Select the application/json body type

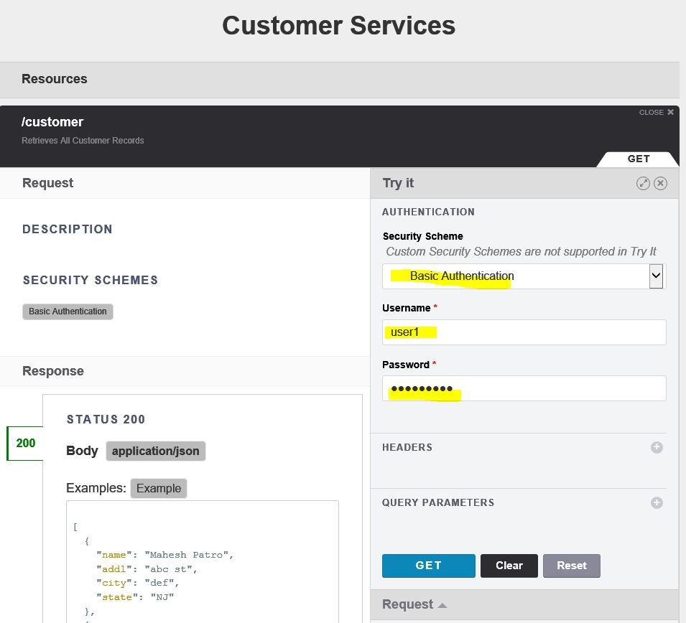point(156,451)
